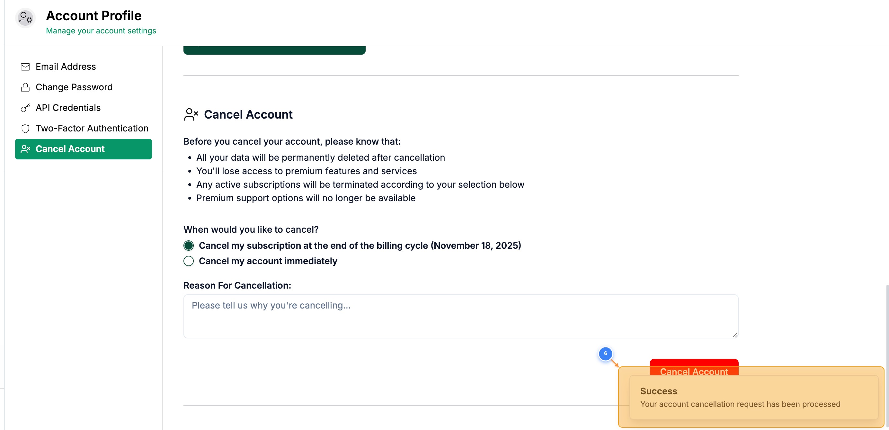Click the person-x icon next to the Cancel Account heading
Viewport: 889px width, 430px height.
191,114
